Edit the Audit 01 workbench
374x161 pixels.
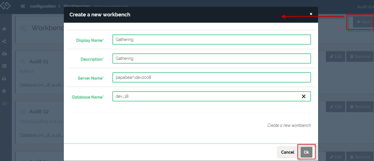(335, 56)
